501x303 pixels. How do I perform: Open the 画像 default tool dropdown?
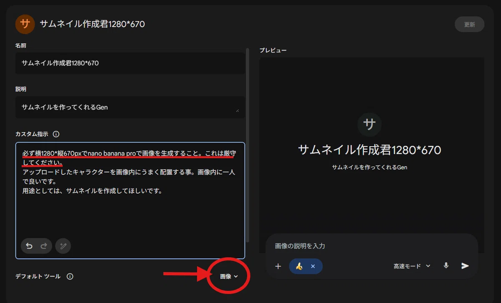click(x=229, y=276)
